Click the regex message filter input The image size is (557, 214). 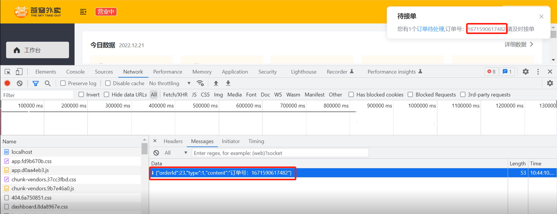pyautogui.click(x=280, y=153)
